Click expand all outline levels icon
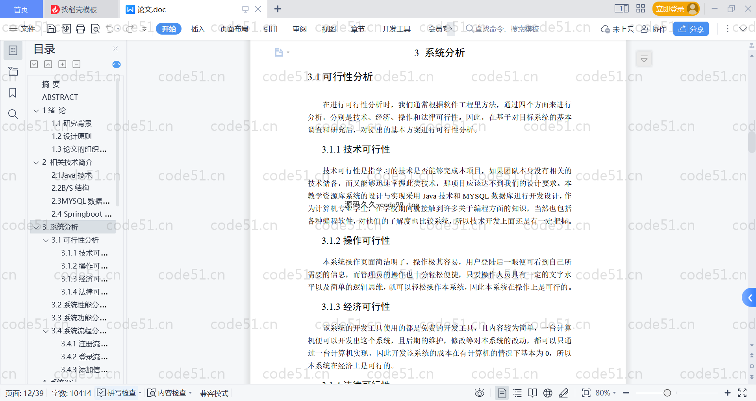 34,64
